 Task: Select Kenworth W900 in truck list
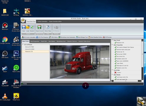30,49
